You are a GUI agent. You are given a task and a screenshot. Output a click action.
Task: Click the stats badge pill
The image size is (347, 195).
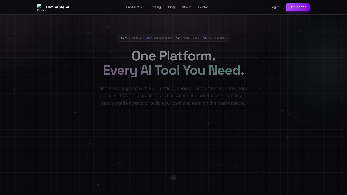pos(173,38)
